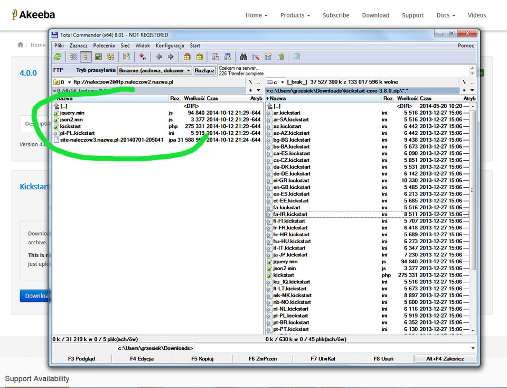Screen dimensions: 507x388
Task: Click F3 Podgląd button
Action: pyautogui.click(x=81, y=358)
